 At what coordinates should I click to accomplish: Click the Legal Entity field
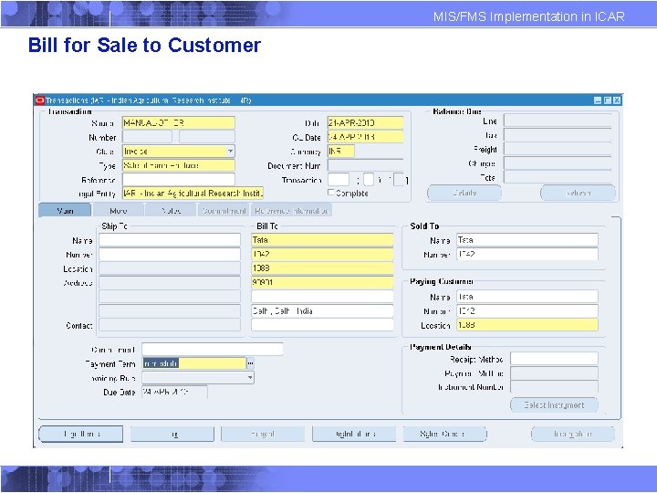[x=193, y=194]
